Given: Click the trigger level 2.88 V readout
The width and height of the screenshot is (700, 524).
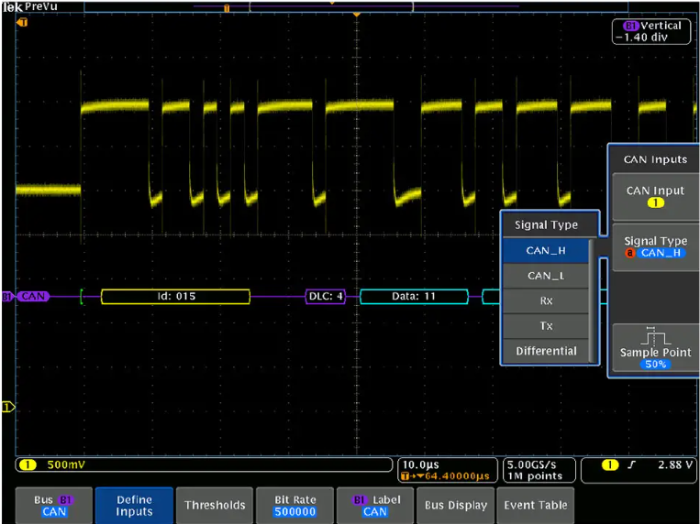Looking at the screenshot, I should coord(674,464).
